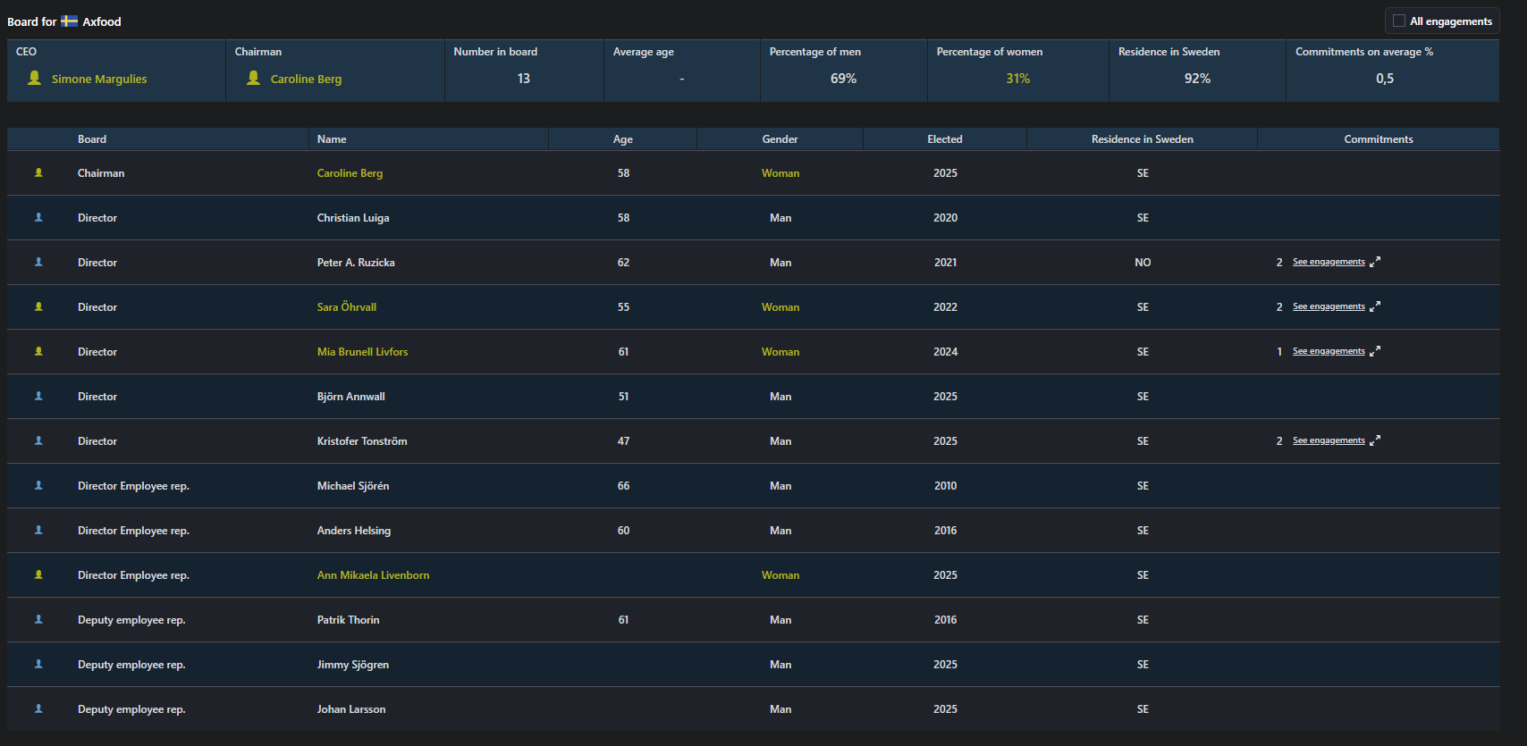
Task: Open expand icon for Kristofer Tonström's engagements
Action: pyautogui.click(x=1375, y=440)
